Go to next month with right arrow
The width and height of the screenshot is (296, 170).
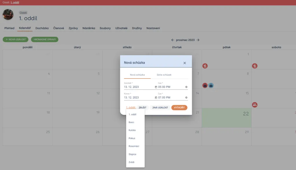click(x=198, y=40)
